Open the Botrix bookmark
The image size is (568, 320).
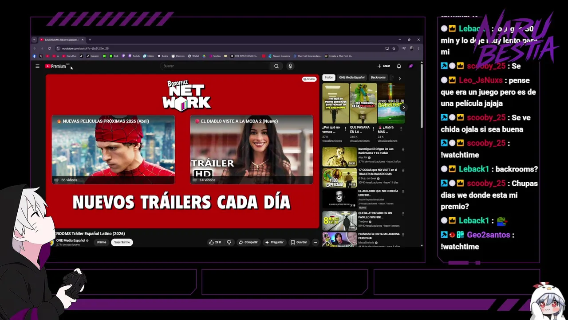163,56
